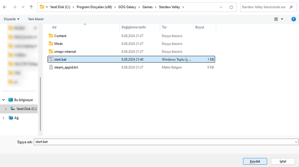Sort by Boyut column

pyautogui.click(x=200, y=27)
